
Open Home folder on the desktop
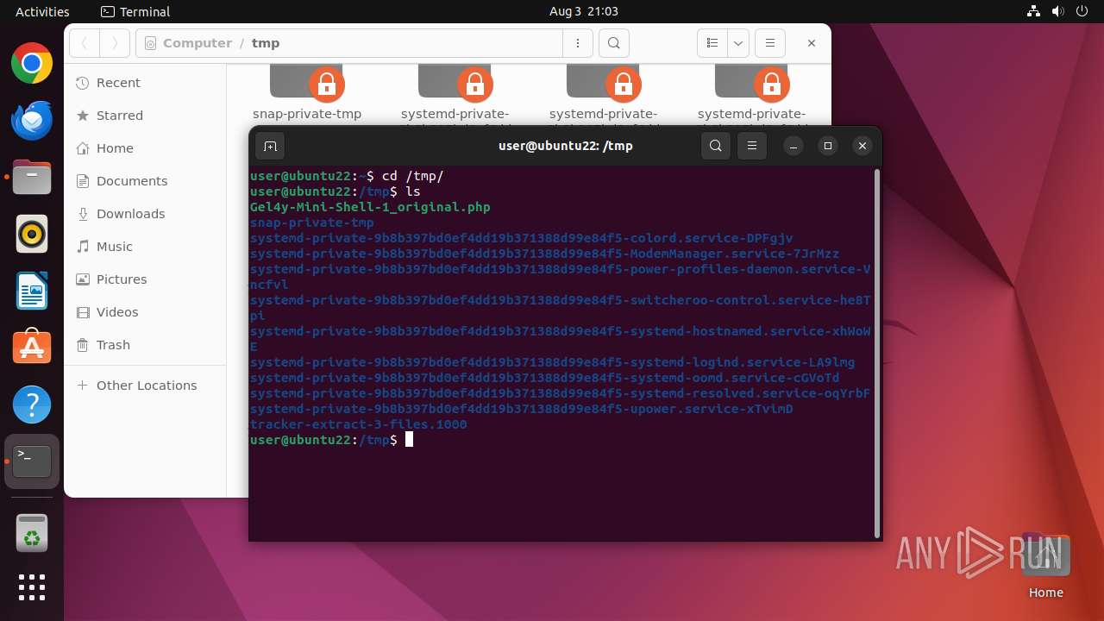point(1045,566)
